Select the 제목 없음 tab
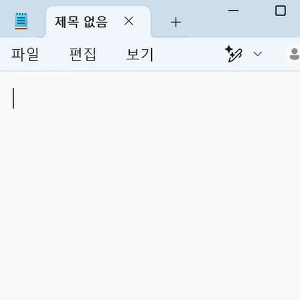 (x=81, y=22)
